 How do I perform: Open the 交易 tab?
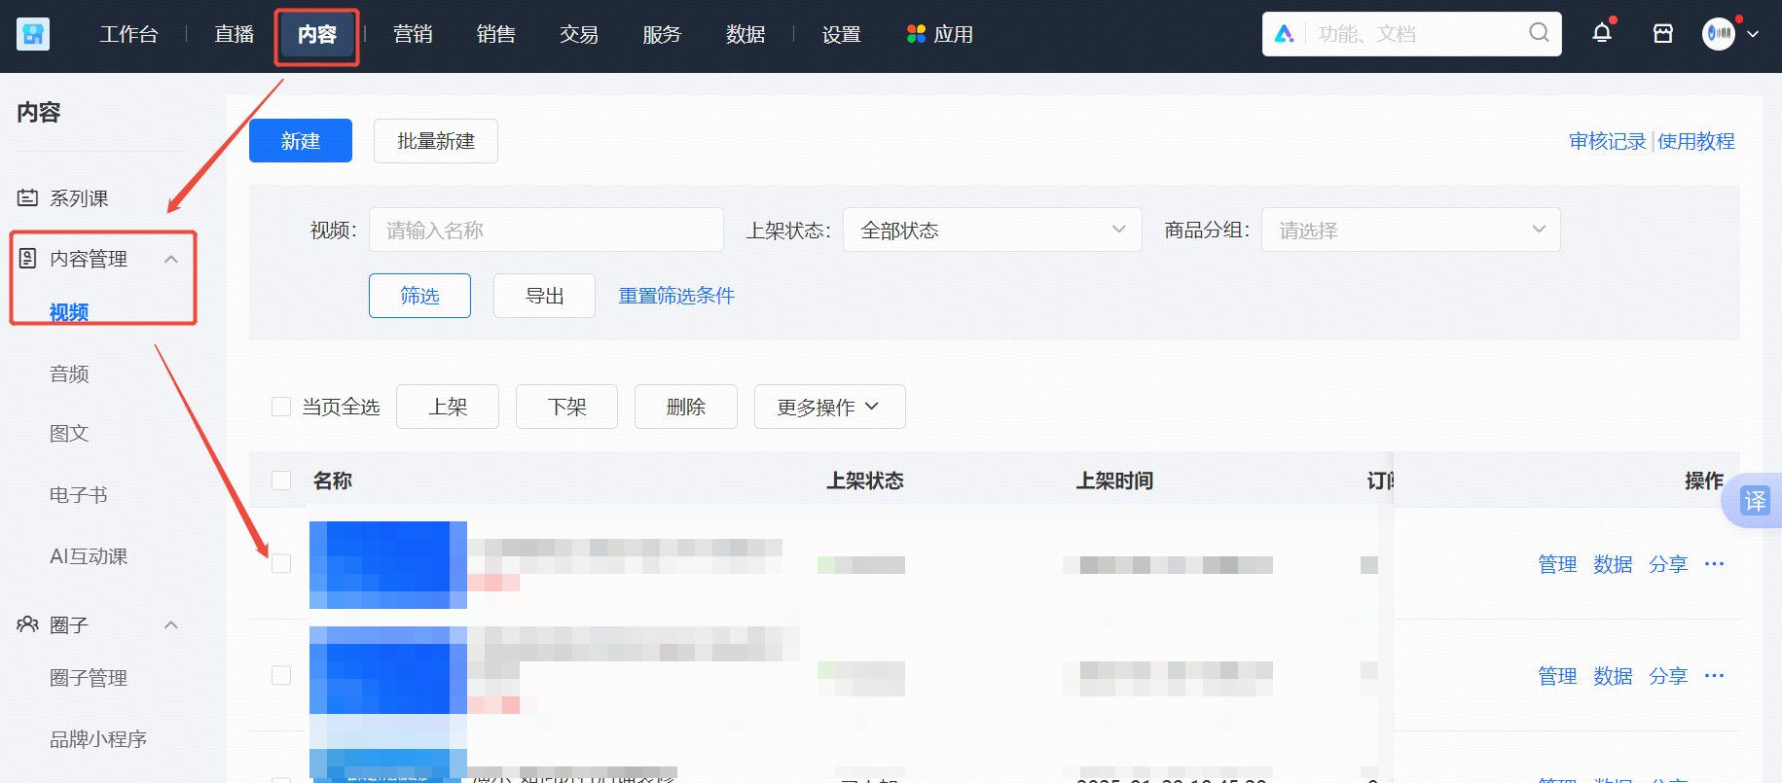(579, 34)
